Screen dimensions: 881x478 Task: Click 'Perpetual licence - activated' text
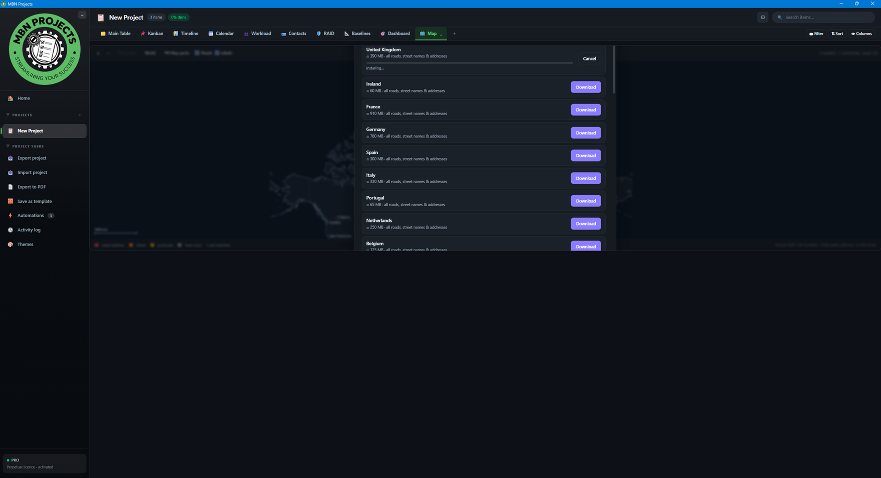coord(30,467)
